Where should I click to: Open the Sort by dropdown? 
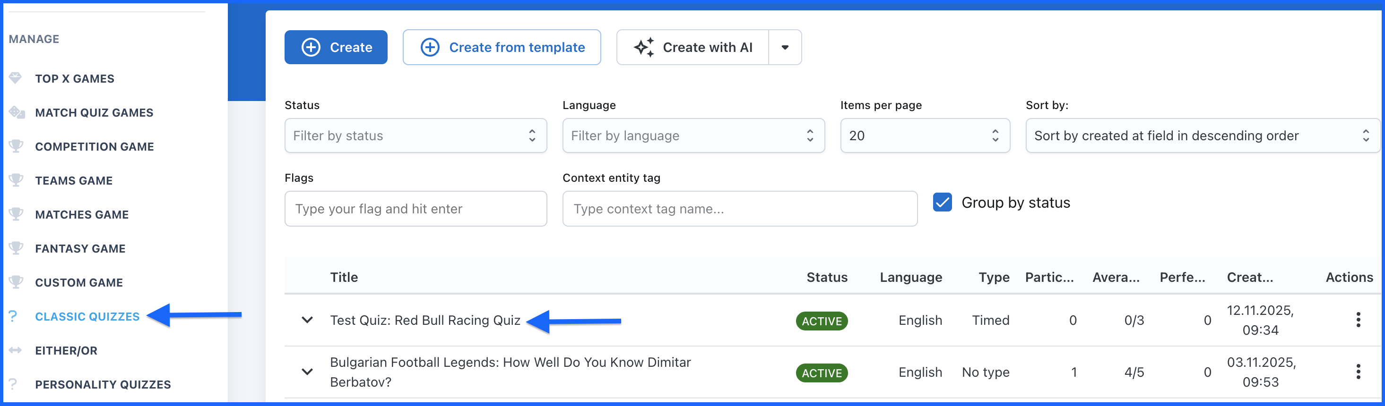pos(1202,135)
